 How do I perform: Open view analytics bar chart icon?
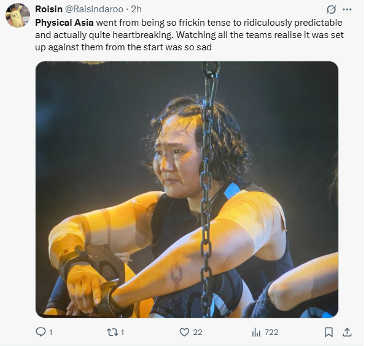click(x=257, y=332)
